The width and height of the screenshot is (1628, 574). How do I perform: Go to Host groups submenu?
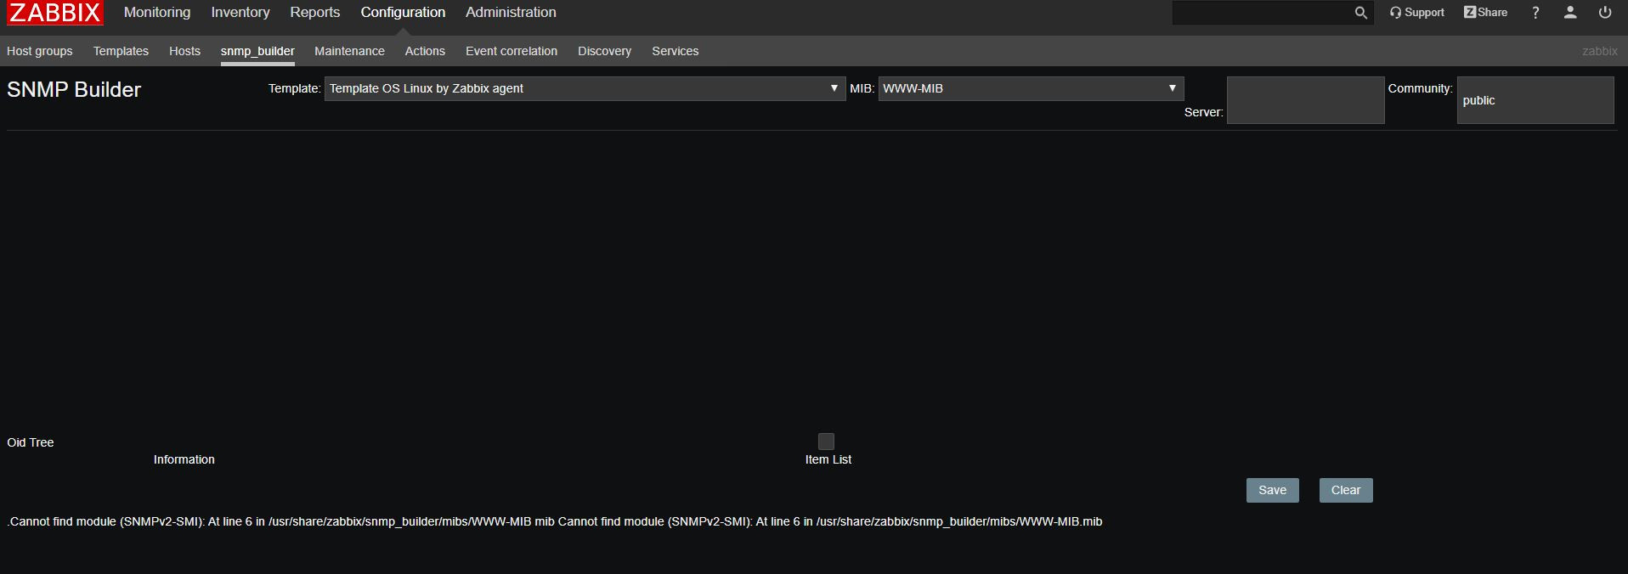point(40,51)
